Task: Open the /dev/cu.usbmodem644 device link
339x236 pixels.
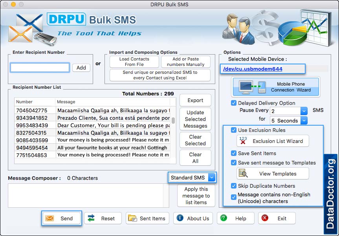Action: 253,69
